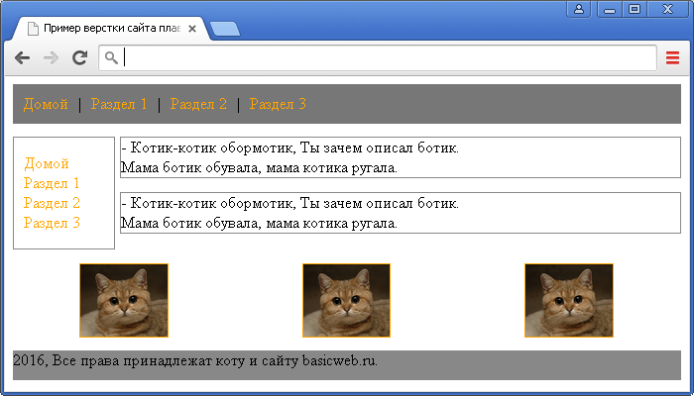Screen dimensions: 694x396
Task: Click the browser Forward arrow button
Action: [51, 58]
